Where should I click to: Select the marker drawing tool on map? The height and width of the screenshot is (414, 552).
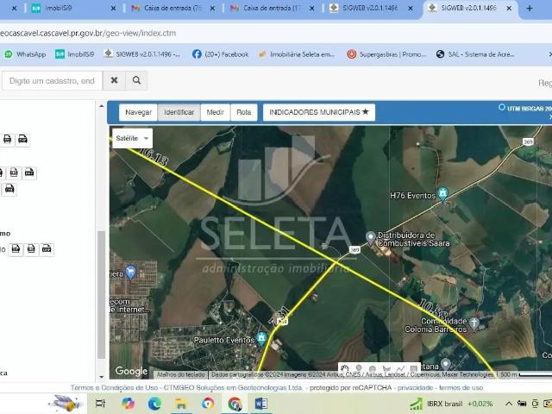click(359, 369)
